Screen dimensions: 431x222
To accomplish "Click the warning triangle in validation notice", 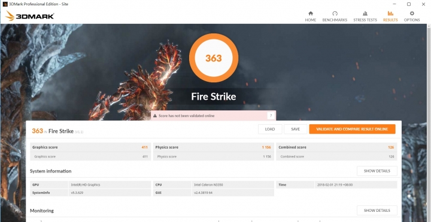I will click(x=155, y=116).
